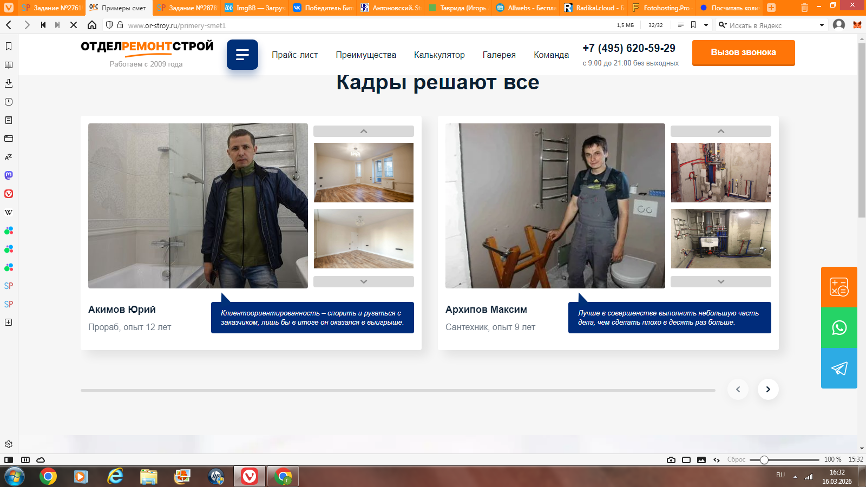This screenshot has height=487, width=866.
Task: Open the history panel clock icon
Action: pos(9,102)
